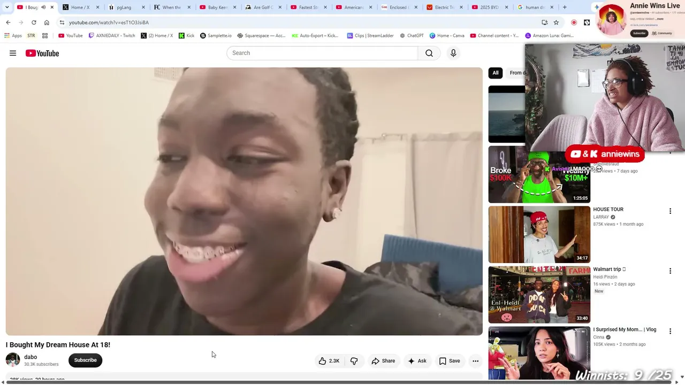View site information in the address bar
The image size is (685, 385).
(x=62, y=22)
